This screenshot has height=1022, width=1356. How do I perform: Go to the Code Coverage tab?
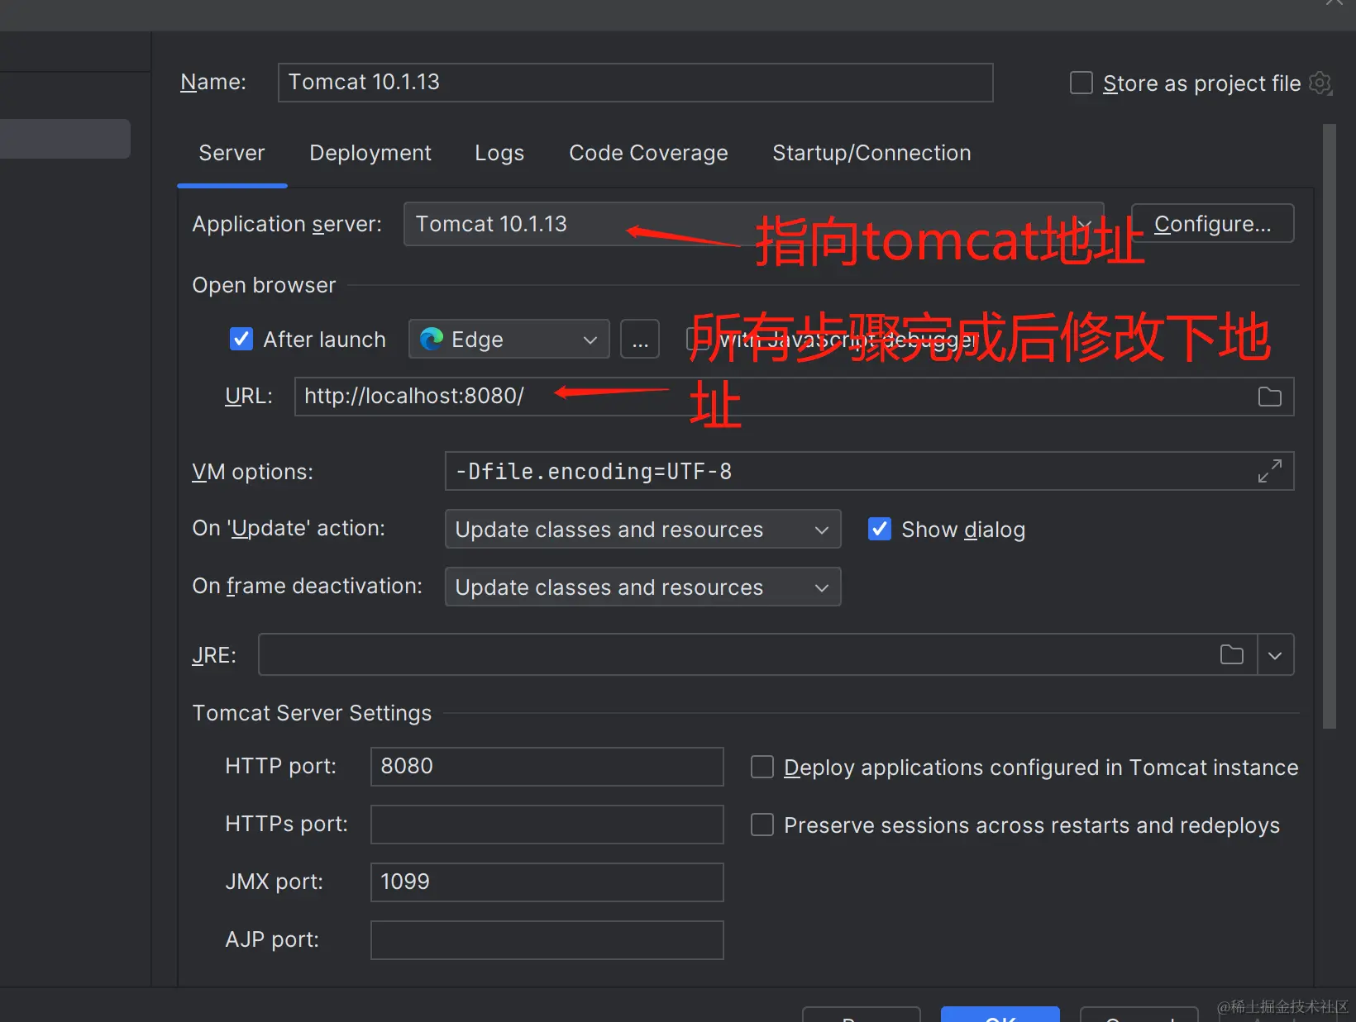pyautogui.click(x=648, y=153)
